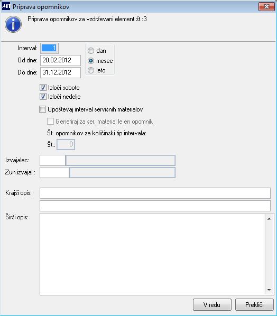
Task: Close the Priprava opomnikov dialog
Action: pyautogui.click(x=266, y=7)
